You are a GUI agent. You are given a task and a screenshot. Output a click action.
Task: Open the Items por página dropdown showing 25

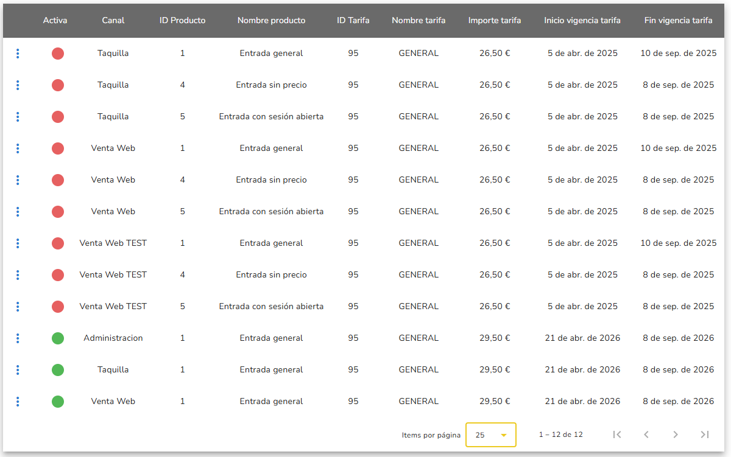pos(491,435)
